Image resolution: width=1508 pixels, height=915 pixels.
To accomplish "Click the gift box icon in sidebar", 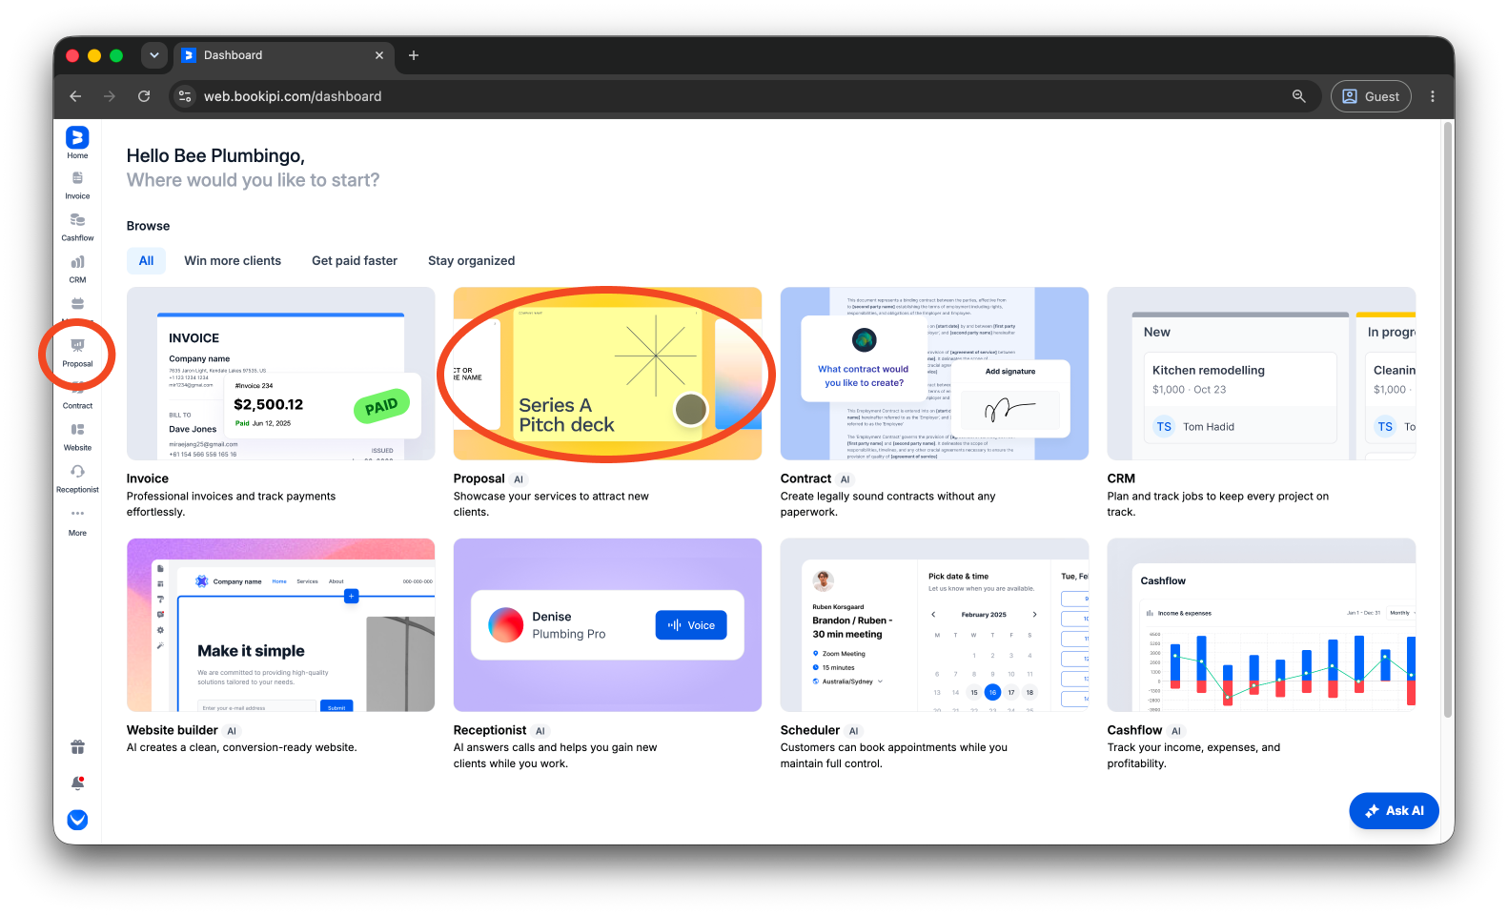I will (77, 747).
